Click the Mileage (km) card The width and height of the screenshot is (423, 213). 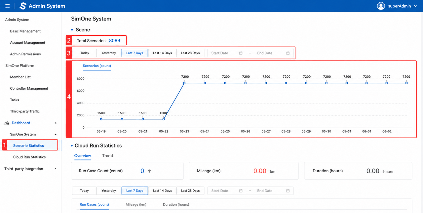(x=244, y=171)
